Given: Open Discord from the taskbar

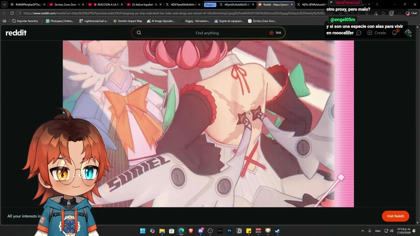Looking at the screenshot, I should coord(200,231).
